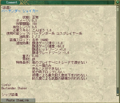120x103 pixels.
Task: Click the 必要スキル label
Action: pos(21,30)
